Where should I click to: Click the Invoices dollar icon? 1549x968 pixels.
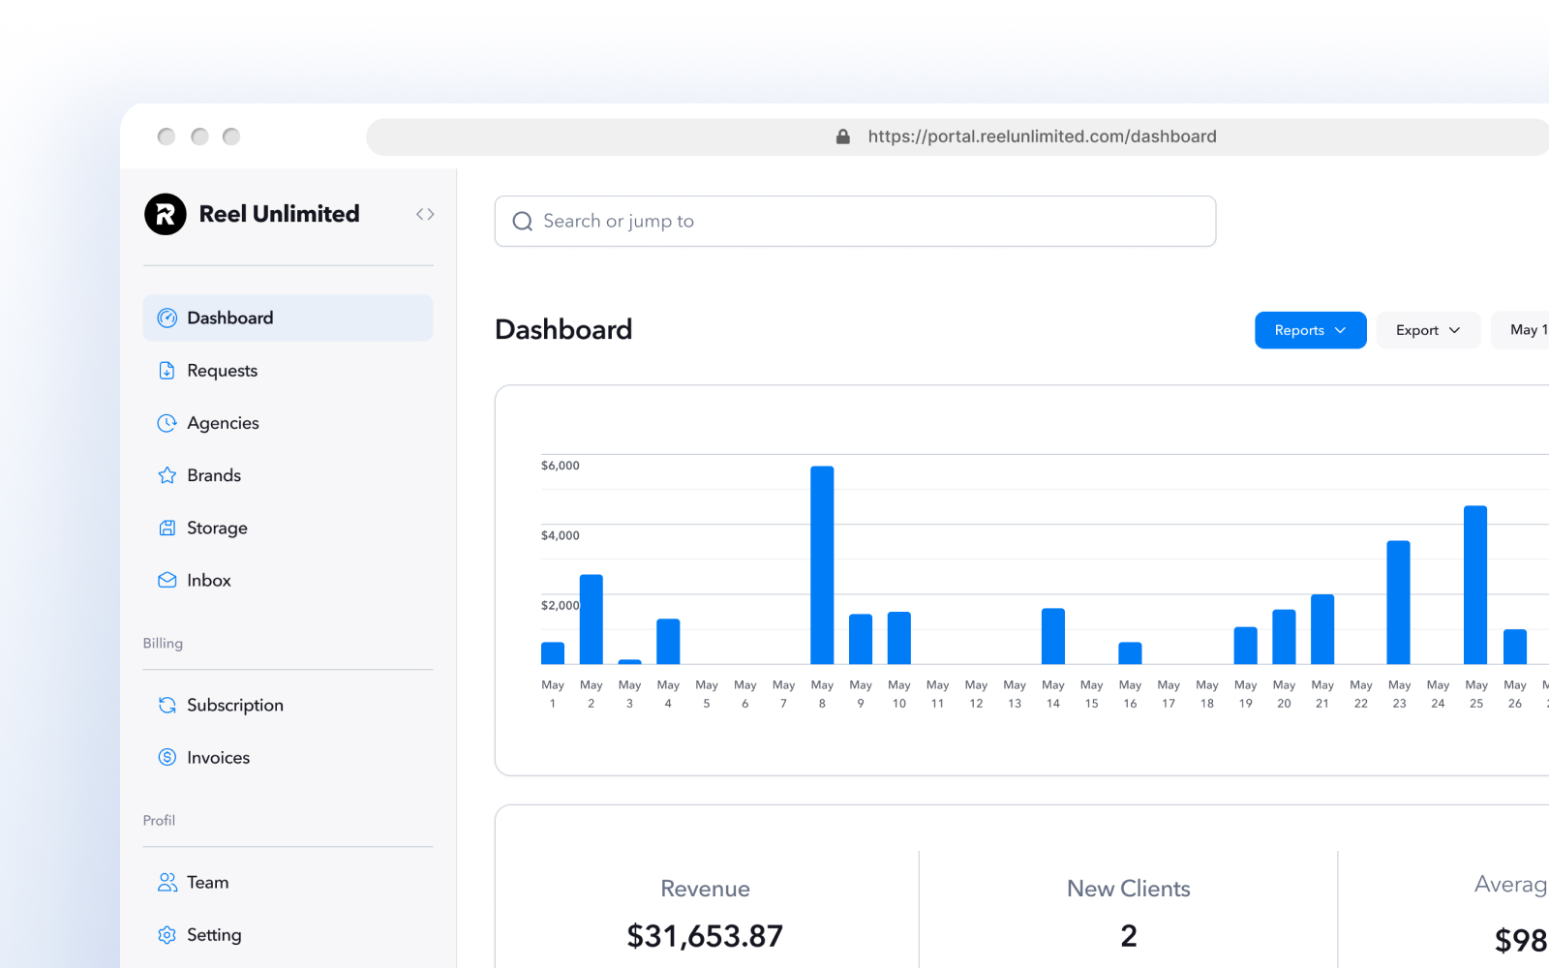[x=167, y=757]
